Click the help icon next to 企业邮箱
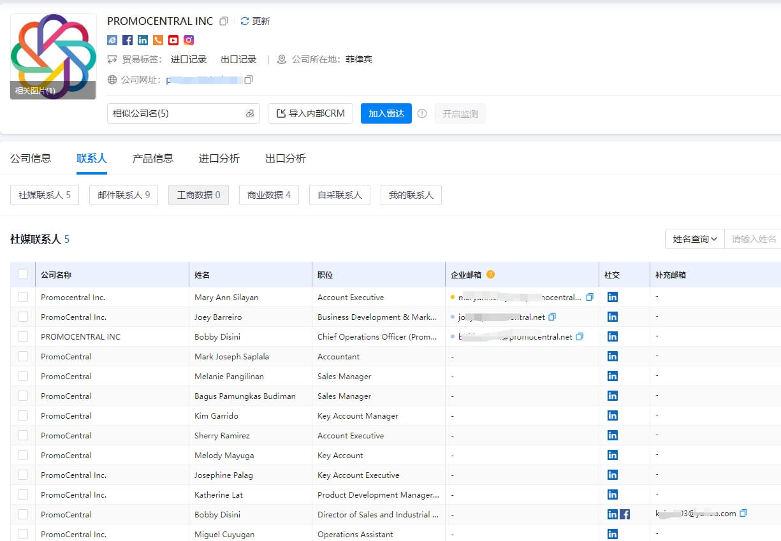Screen dimensions: 781x541 click(x=490, y=275)
